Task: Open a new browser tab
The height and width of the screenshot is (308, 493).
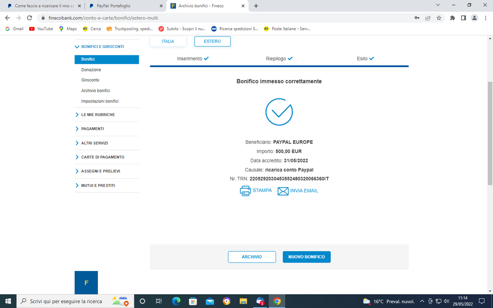Action: coord(256,5)
